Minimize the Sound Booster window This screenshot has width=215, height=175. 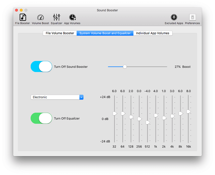(x=21, y=10)
